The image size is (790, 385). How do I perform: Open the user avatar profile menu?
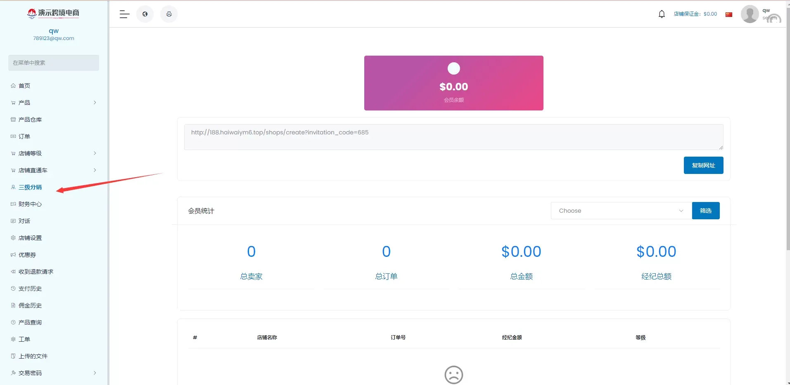(x=750, y=14)
